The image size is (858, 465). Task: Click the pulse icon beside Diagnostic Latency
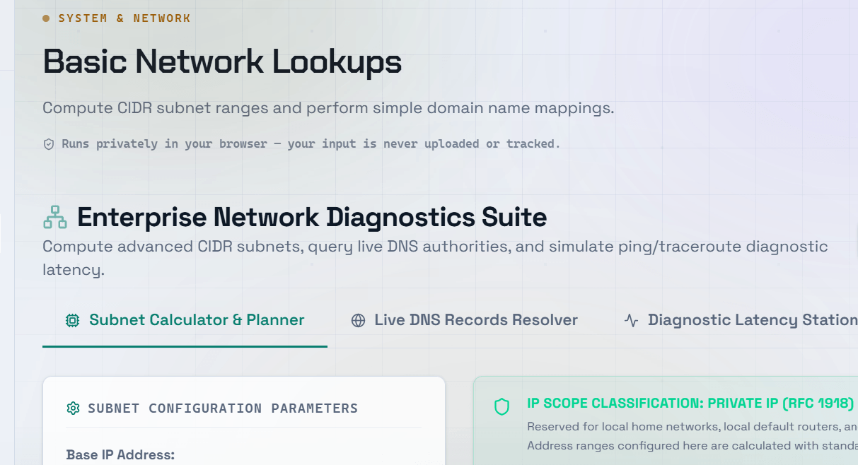tap(632, 321)
